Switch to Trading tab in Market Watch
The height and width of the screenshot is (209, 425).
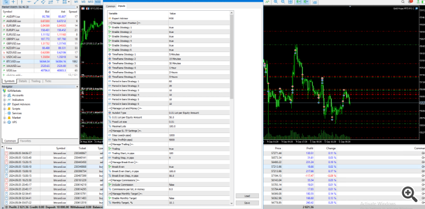(x=36, y=81)
